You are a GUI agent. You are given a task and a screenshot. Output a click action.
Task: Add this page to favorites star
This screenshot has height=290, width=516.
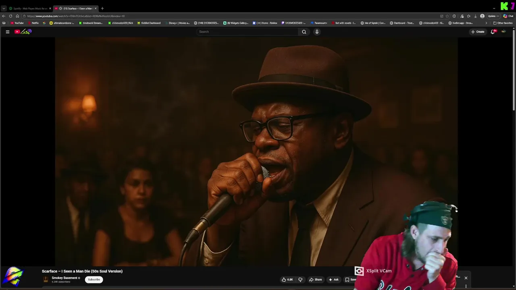pyautogui.click(x=447, y=16)
